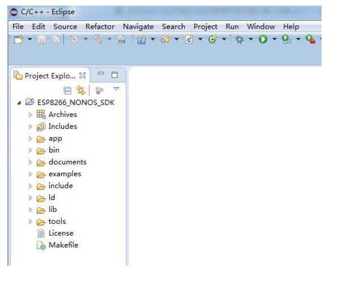Open Profile dropdown arrow
The width and height of the screenshot is (364, 295).
tap(298, 39)
